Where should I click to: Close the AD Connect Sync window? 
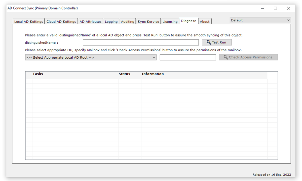(x=288, y=8)
